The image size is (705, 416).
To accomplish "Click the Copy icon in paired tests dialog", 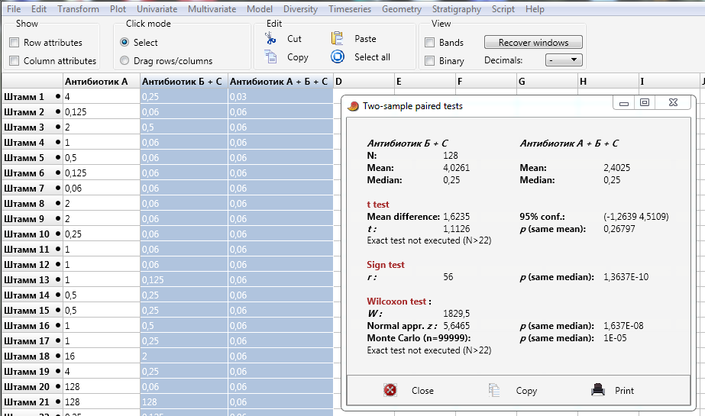I will coord(496,390).
